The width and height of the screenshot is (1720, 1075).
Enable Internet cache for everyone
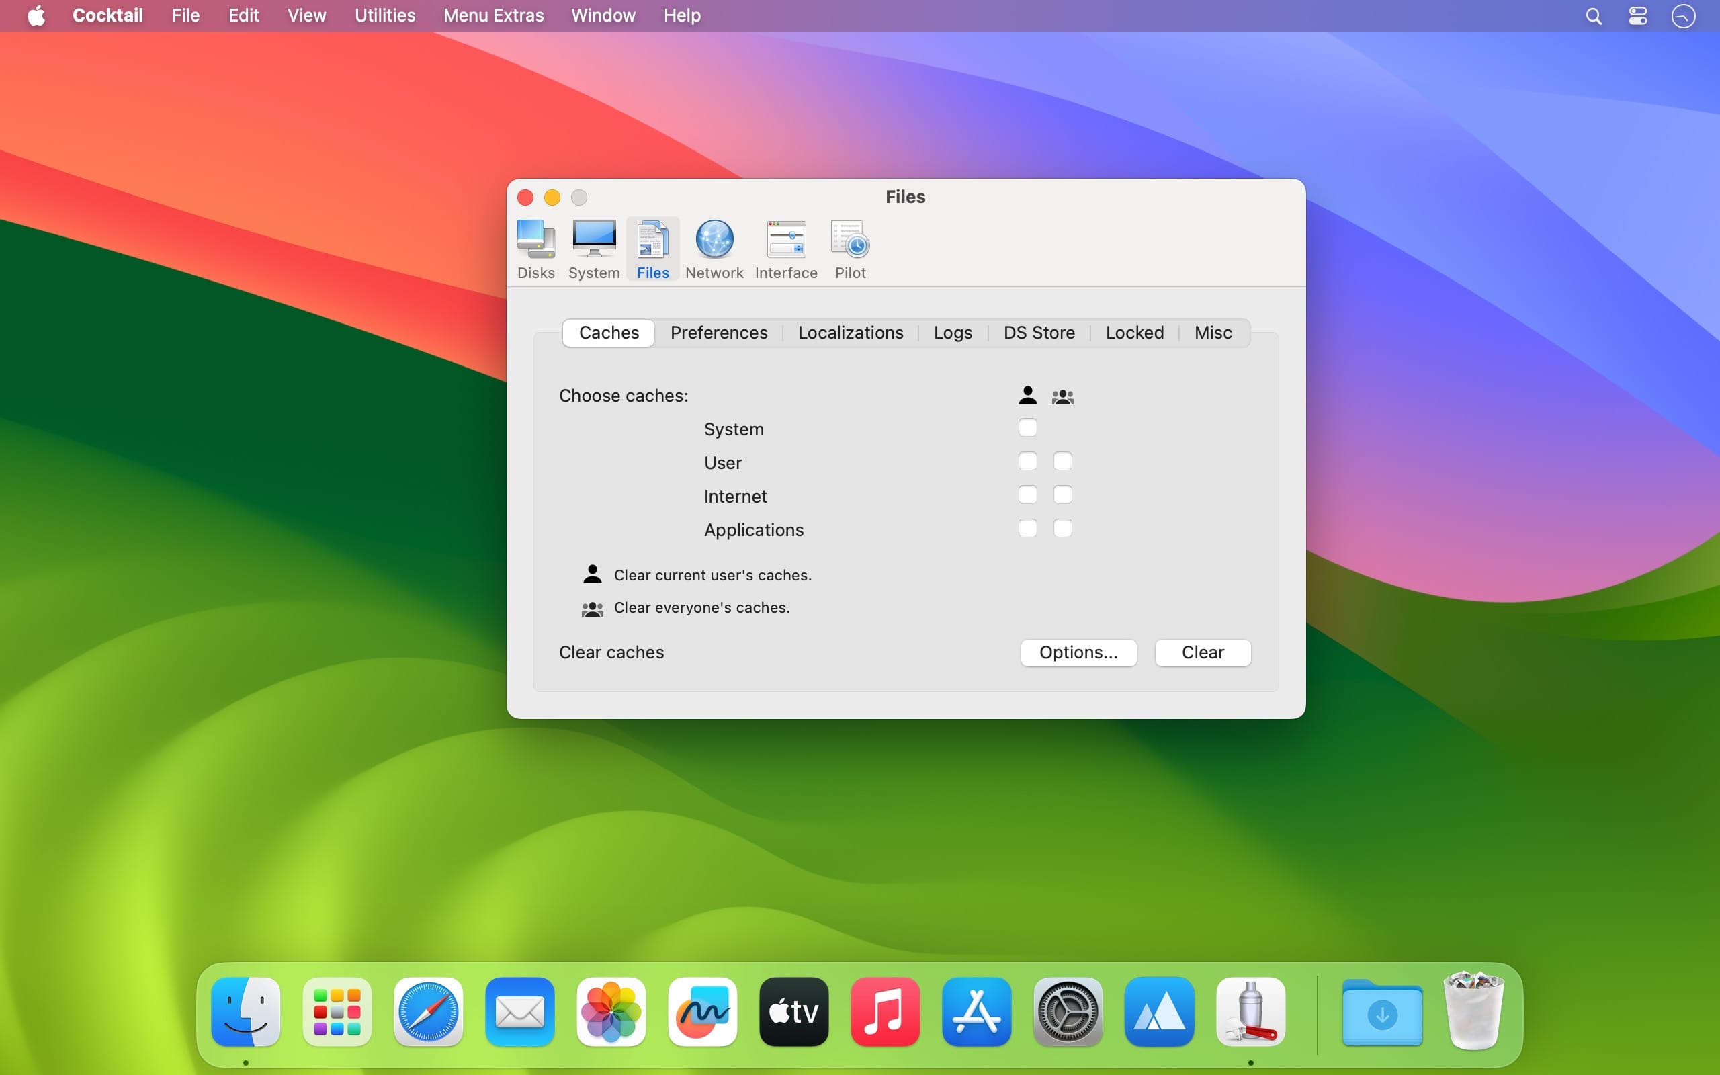[1062, 495]
